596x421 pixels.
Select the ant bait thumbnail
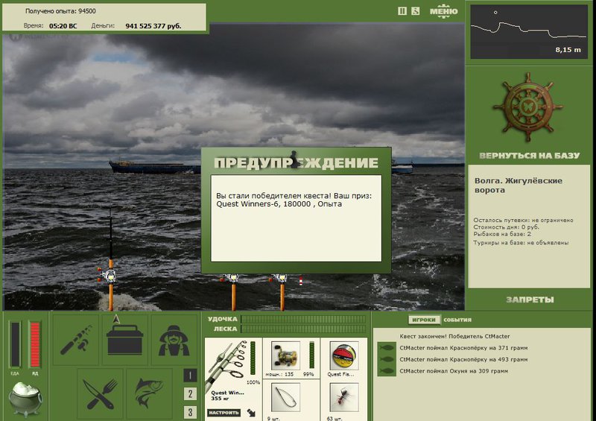(344, 397)
